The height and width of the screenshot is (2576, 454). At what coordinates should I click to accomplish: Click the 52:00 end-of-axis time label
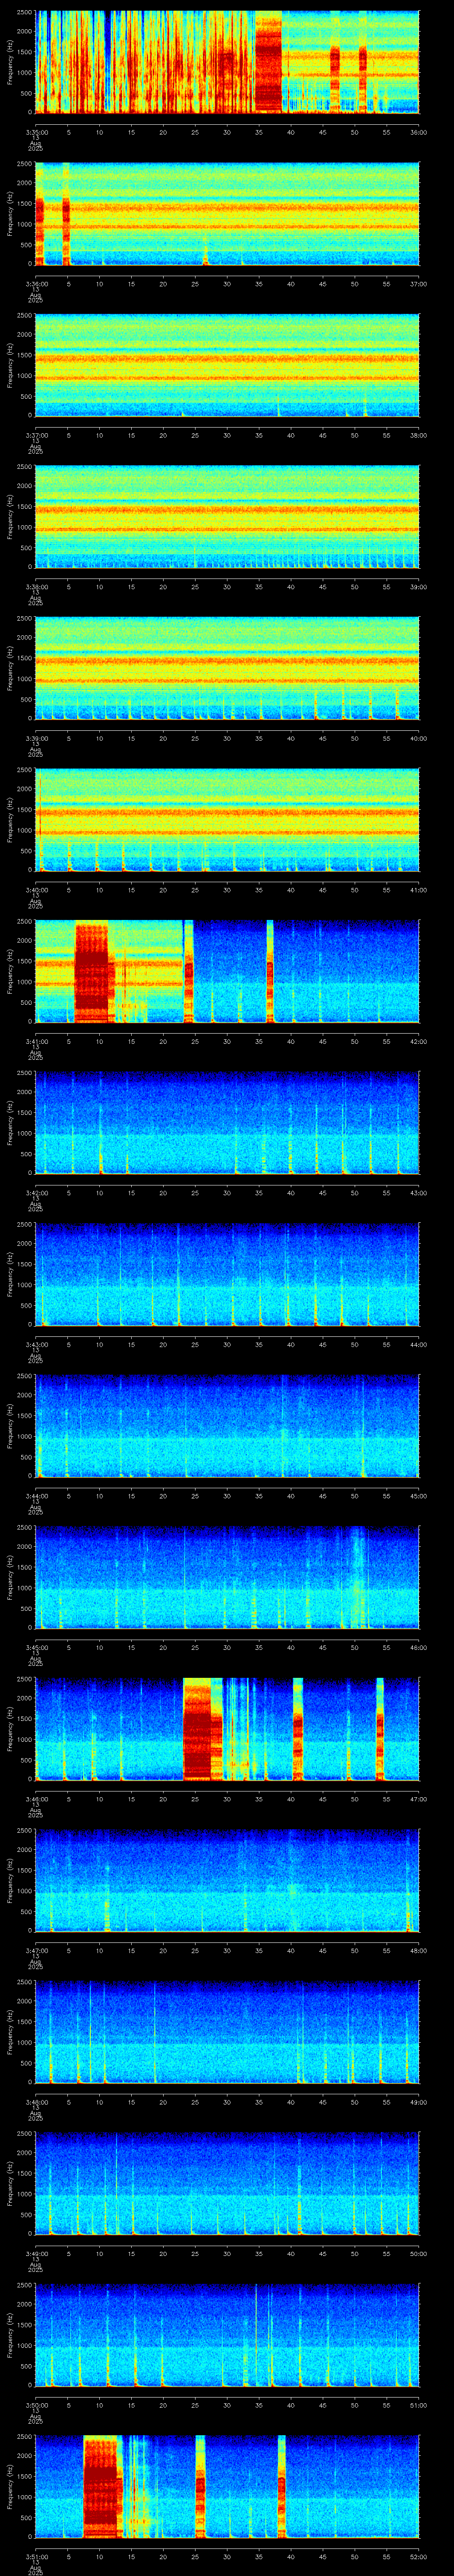[419, 2557]
